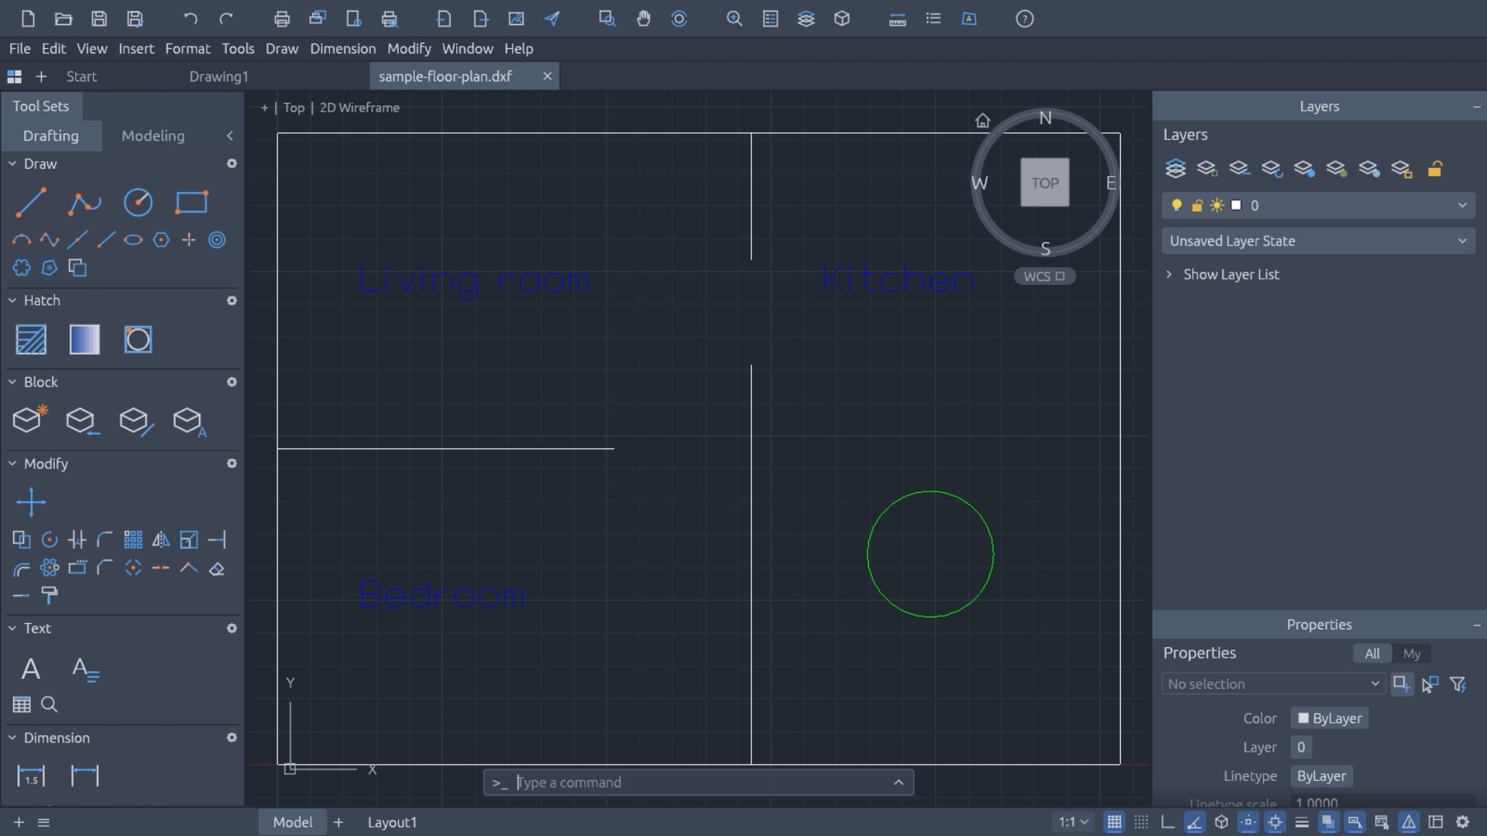This screenshot has height=836, width=1487.
Task: Open the Modify menu
Action: [409, 49]
